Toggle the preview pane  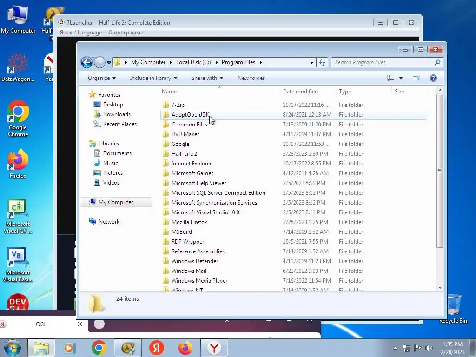pos(416,78)
